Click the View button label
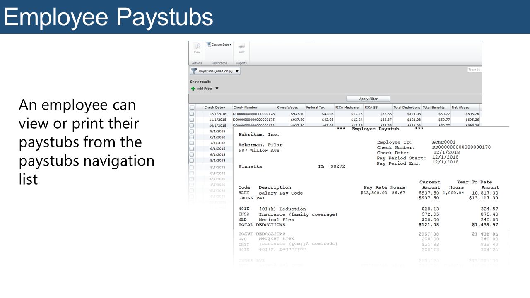530x298 pixels. click(x=197, y=52)
